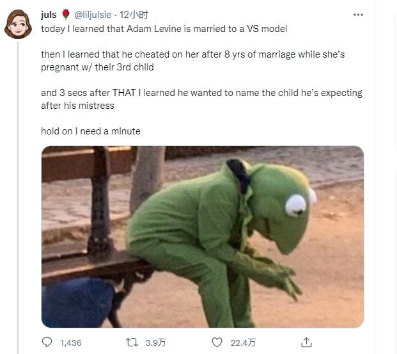Click the paragraph mentioning 8 yrs of marriage
397x354 pixels.
coord(192,61)
